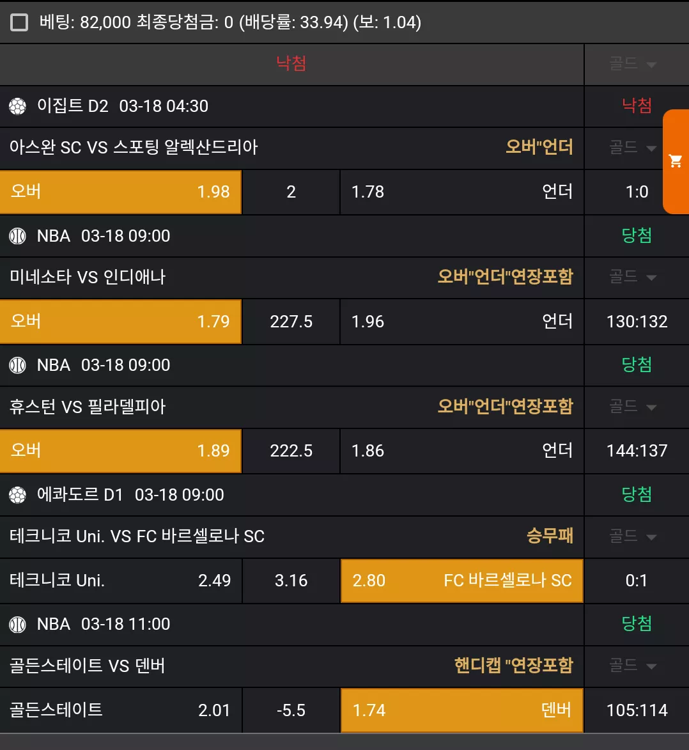Image resolution: width=689 pixels, height=750 pixels.
Task: Open 골드 dropdown in 낙첨 header row
Action: click(632, 64)
